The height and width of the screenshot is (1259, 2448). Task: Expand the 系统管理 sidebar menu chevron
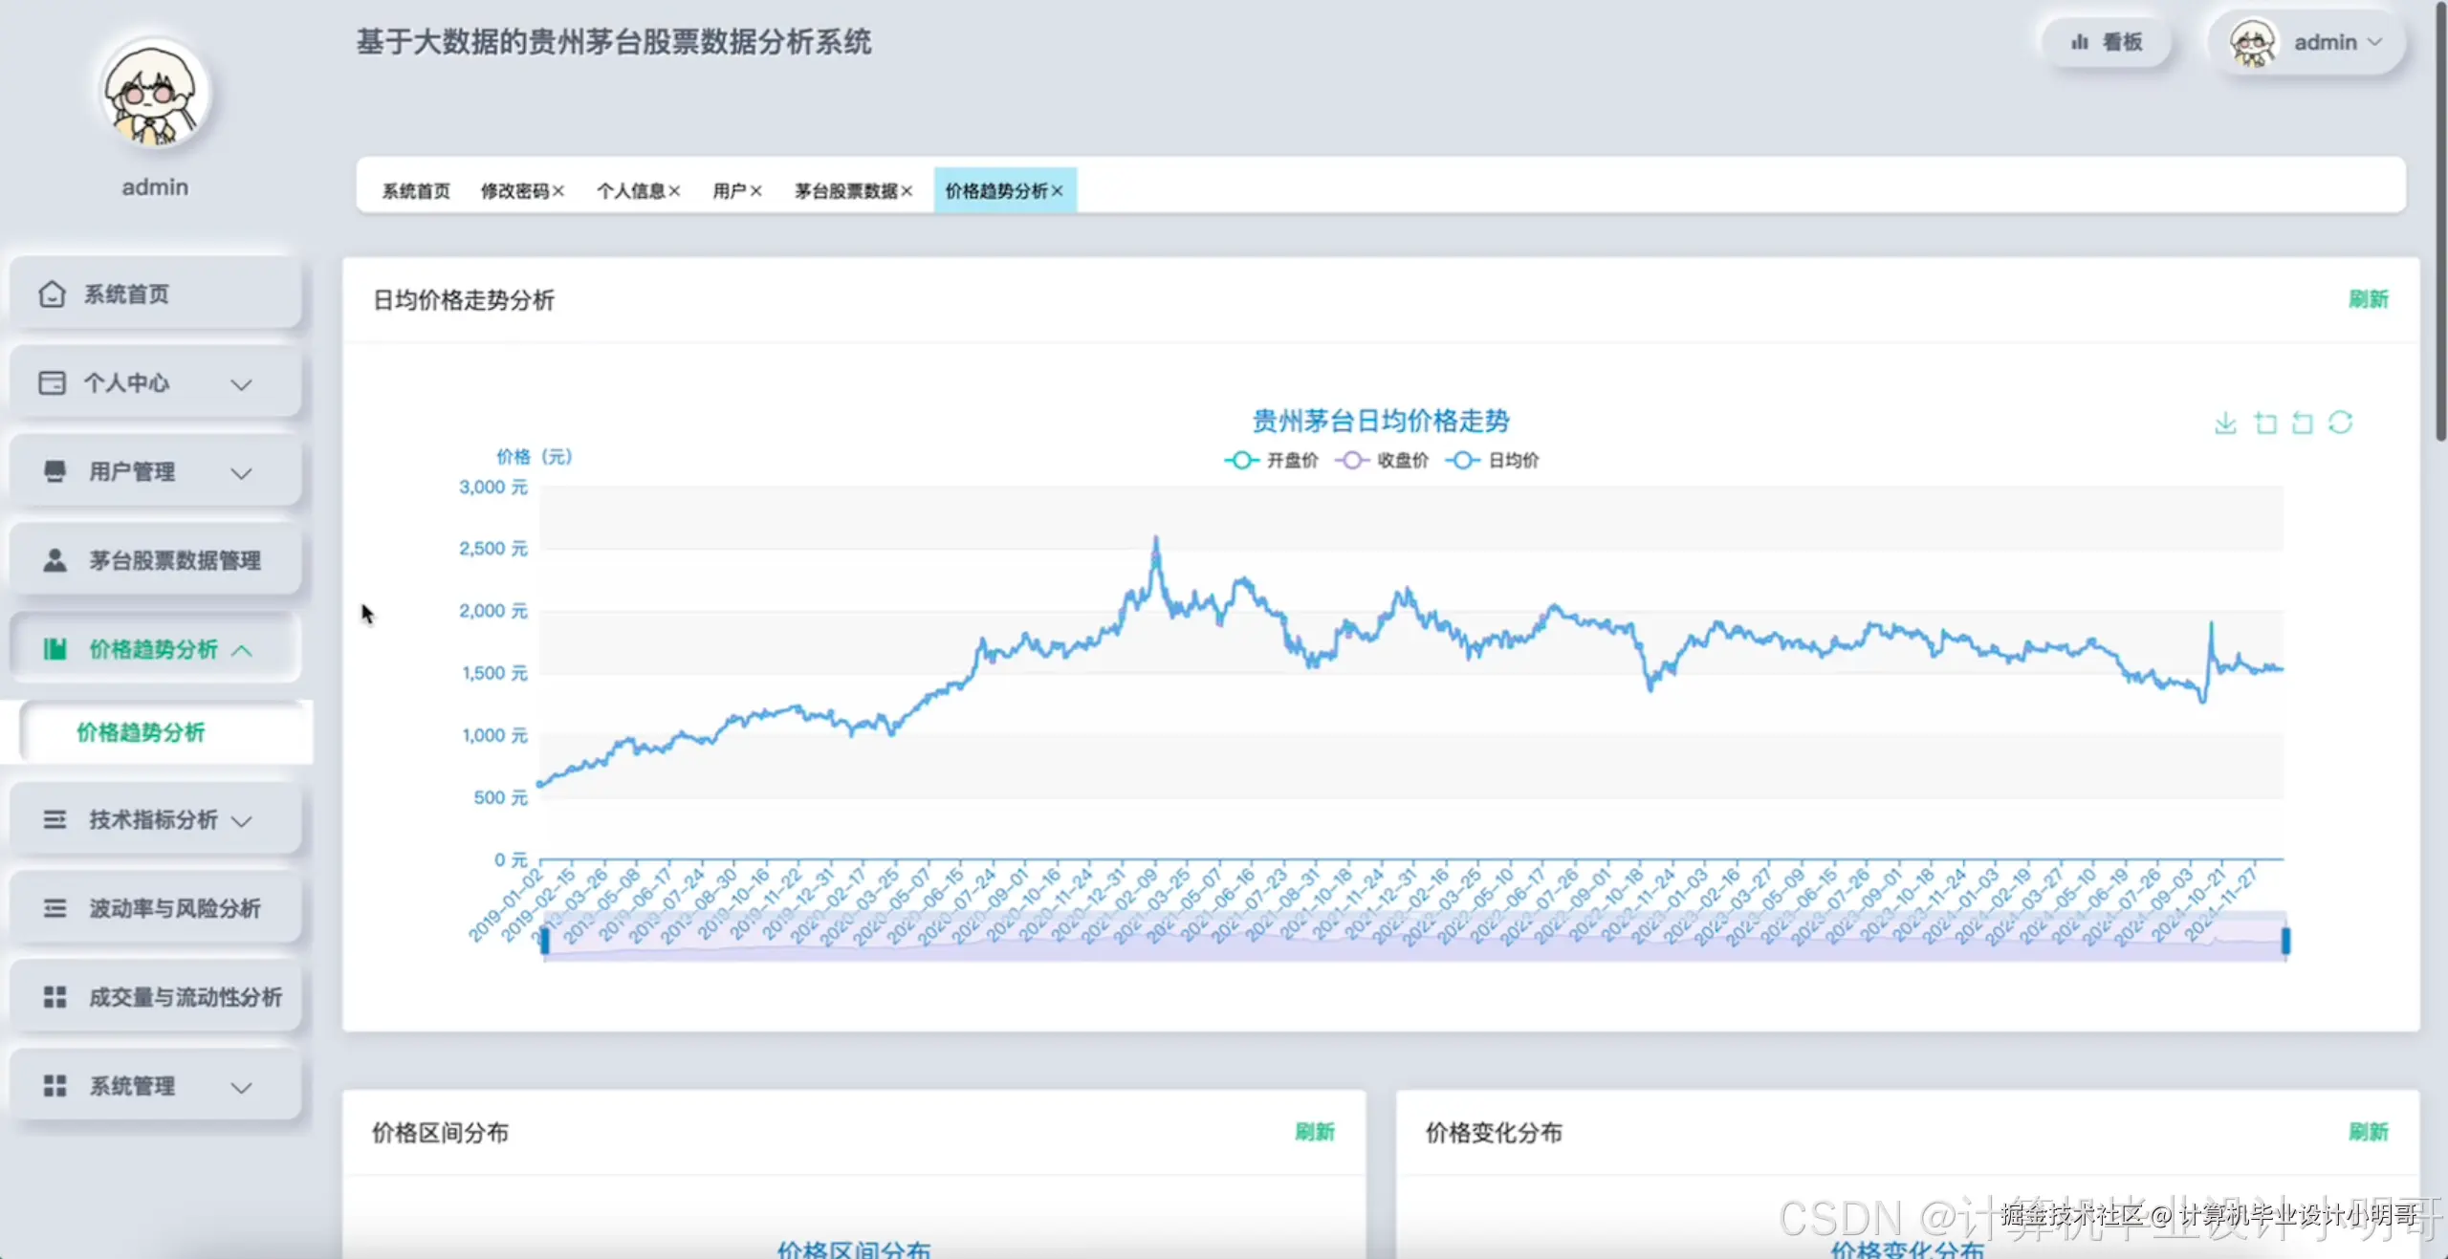241,1087
